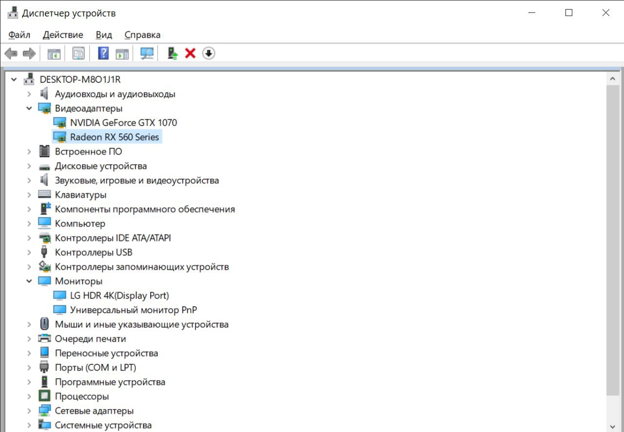The image size is (624, 432).
Task: Expand the Дисковые устройства node
Action: tap(29, 166)
